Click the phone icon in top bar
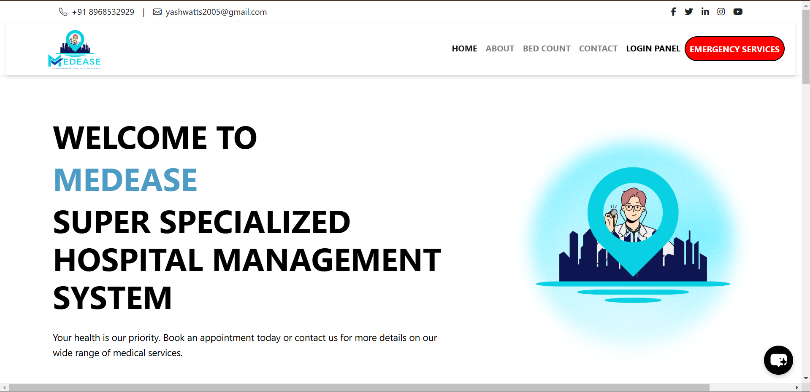The height and width of the screenshot is (392, 810). [63, 12]
